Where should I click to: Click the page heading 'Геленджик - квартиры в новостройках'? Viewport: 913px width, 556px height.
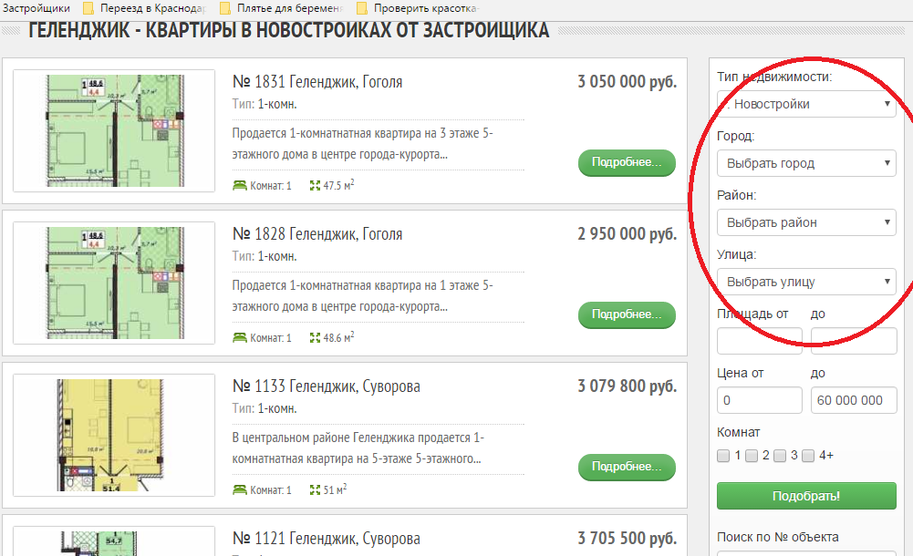point(289,30)
